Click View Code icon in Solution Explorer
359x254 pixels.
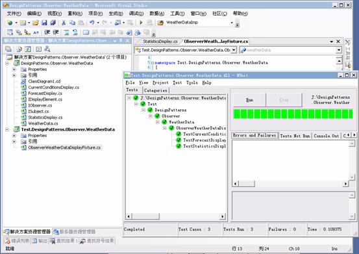tap(39, 49)
